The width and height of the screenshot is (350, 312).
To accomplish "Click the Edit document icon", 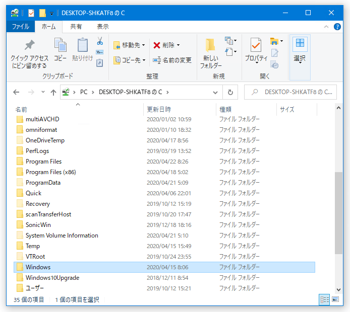I will tap(274, 53).
